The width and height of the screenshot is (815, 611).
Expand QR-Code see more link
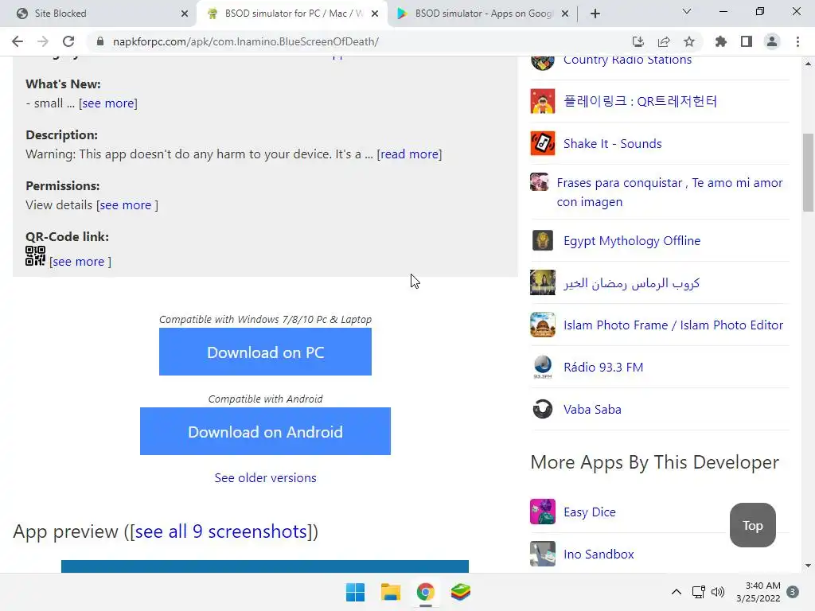pyautogui.click(x=80, y=262)
